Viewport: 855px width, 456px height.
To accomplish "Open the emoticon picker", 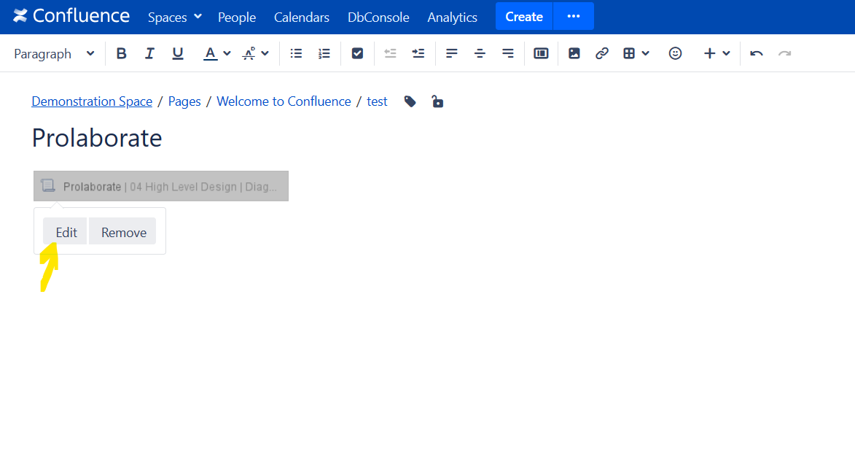I will pyautogui.click(x=675, y=53).
